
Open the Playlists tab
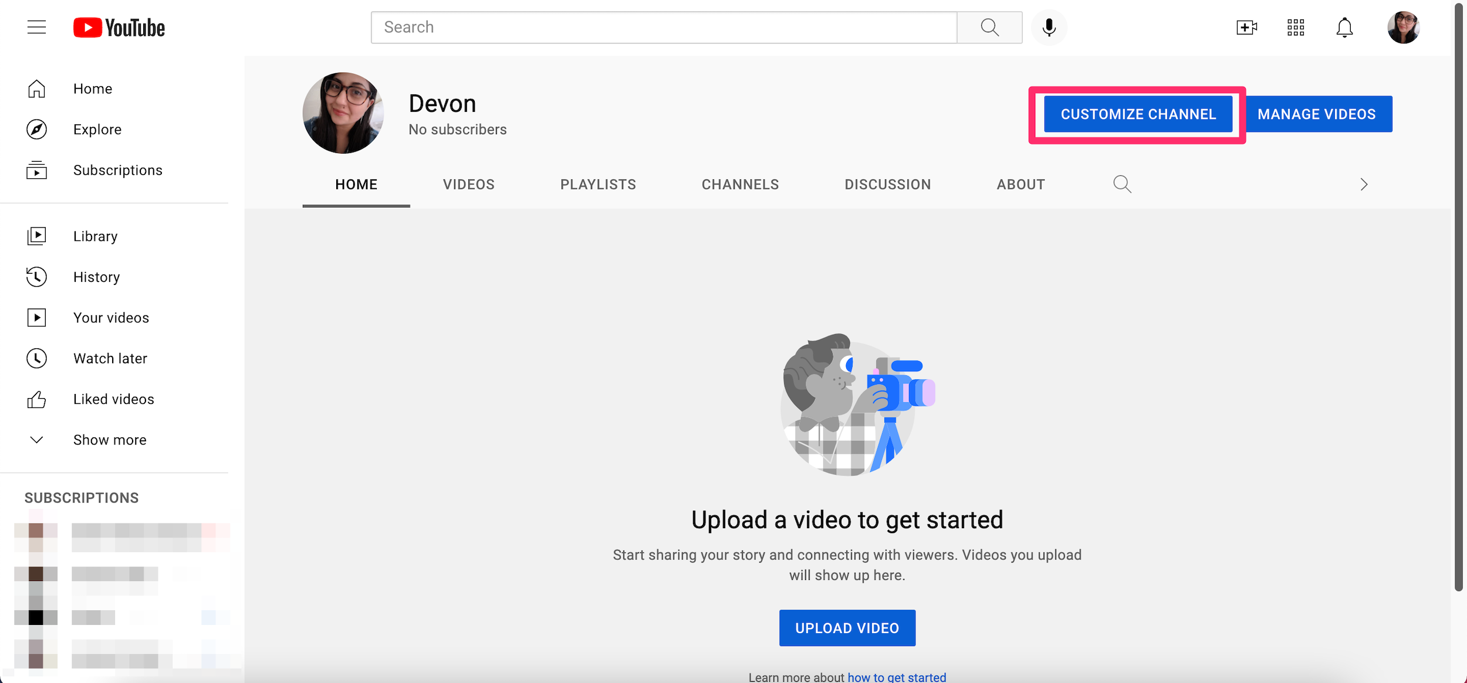[x=598, y=184]
